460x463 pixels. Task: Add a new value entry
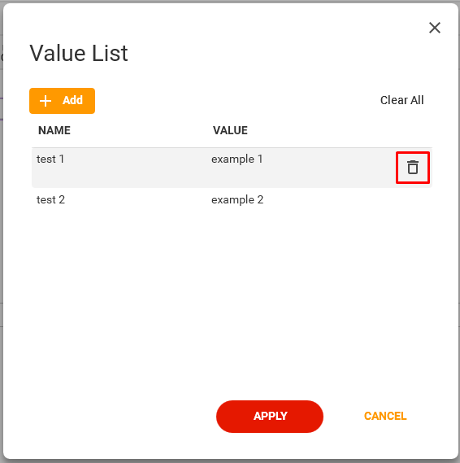[x=62, y=101]
